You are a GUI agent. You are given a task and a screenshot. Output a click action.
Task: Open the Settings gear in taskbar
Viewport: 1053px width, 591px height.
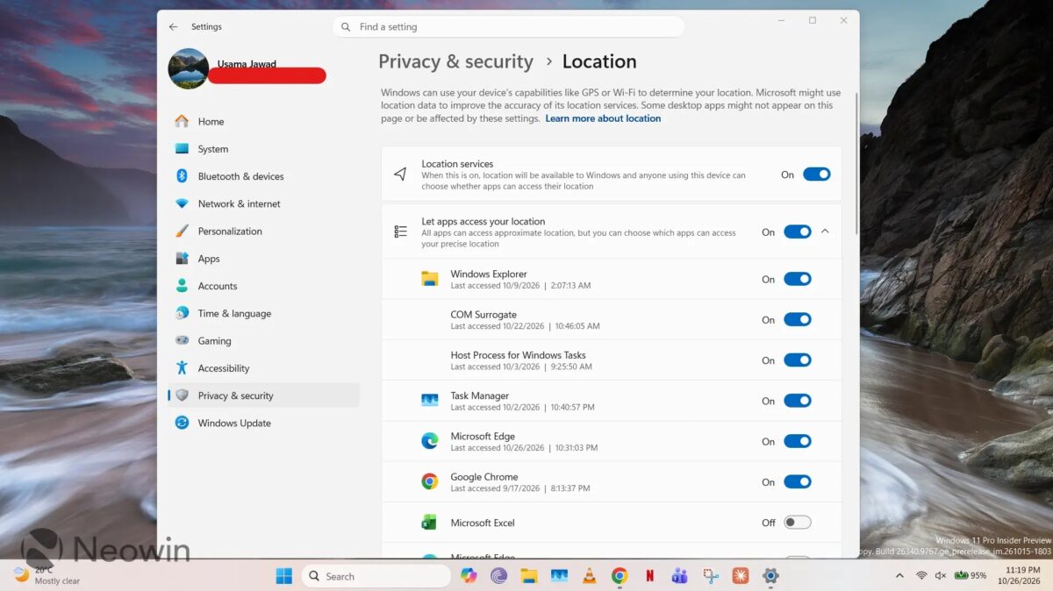click(770, 576)
